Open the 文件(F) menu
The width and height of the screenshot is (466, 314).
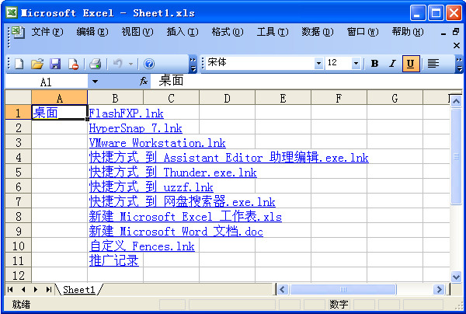pyautogui.click(x=47, y=32)
